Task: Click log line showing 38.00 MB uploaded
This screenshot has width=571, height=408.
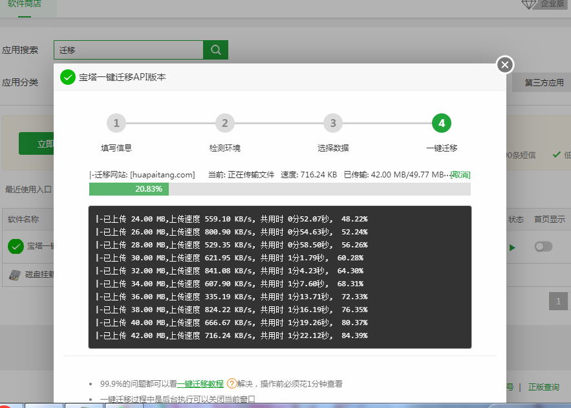Action: (232, 310)
